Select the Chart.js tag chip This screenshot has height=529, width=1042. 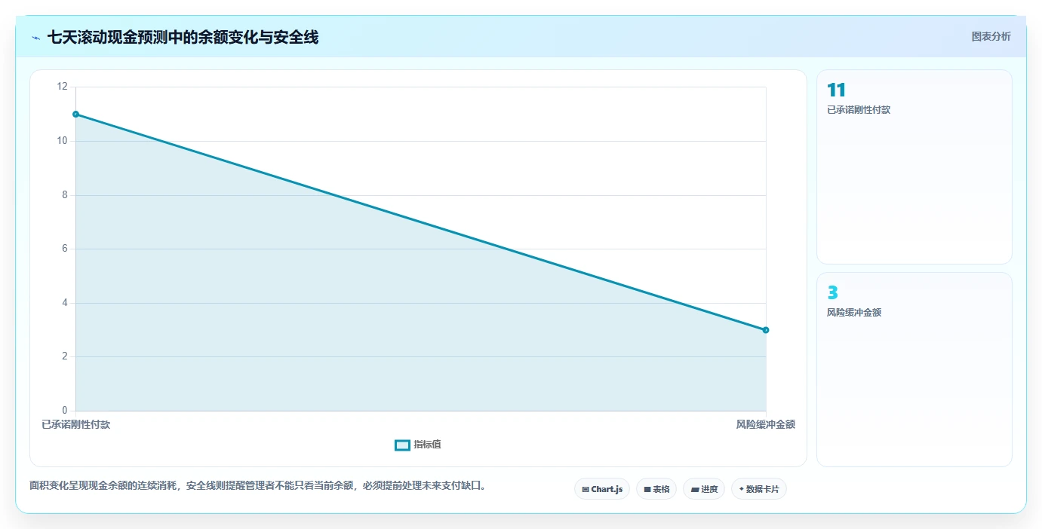click(x=602, y=489)
